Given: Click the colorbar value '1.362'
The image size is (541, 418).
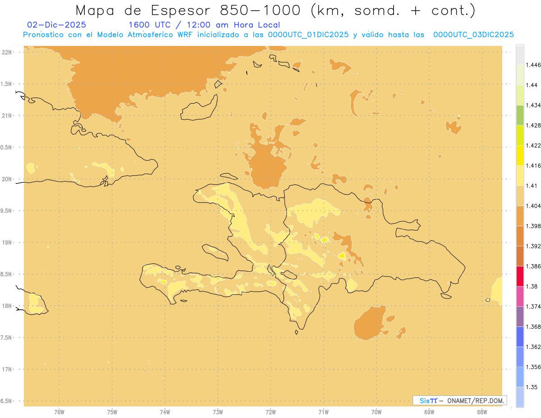Looking at the screenshot, I should (x=534, y=347).
